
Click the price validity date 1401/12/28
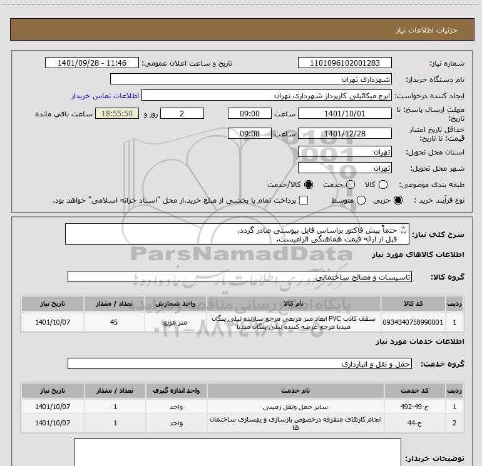coord(344,133)
